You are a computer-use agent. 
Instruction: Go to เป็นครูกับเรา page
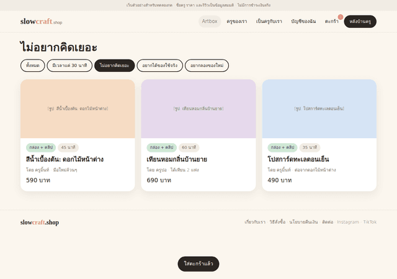pyautogui.click(x=269, y=22)
